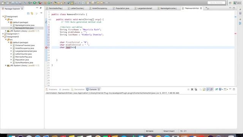The image size is (243, 137).
Task: Click Remove Launch X icon in Console
Action: tap(192, 89)
